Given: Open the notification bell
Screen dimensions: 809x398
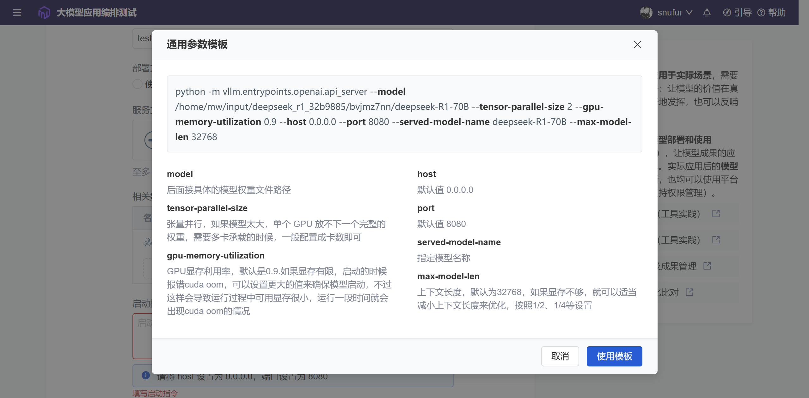Looking at the screenshot, I should 707,13.
